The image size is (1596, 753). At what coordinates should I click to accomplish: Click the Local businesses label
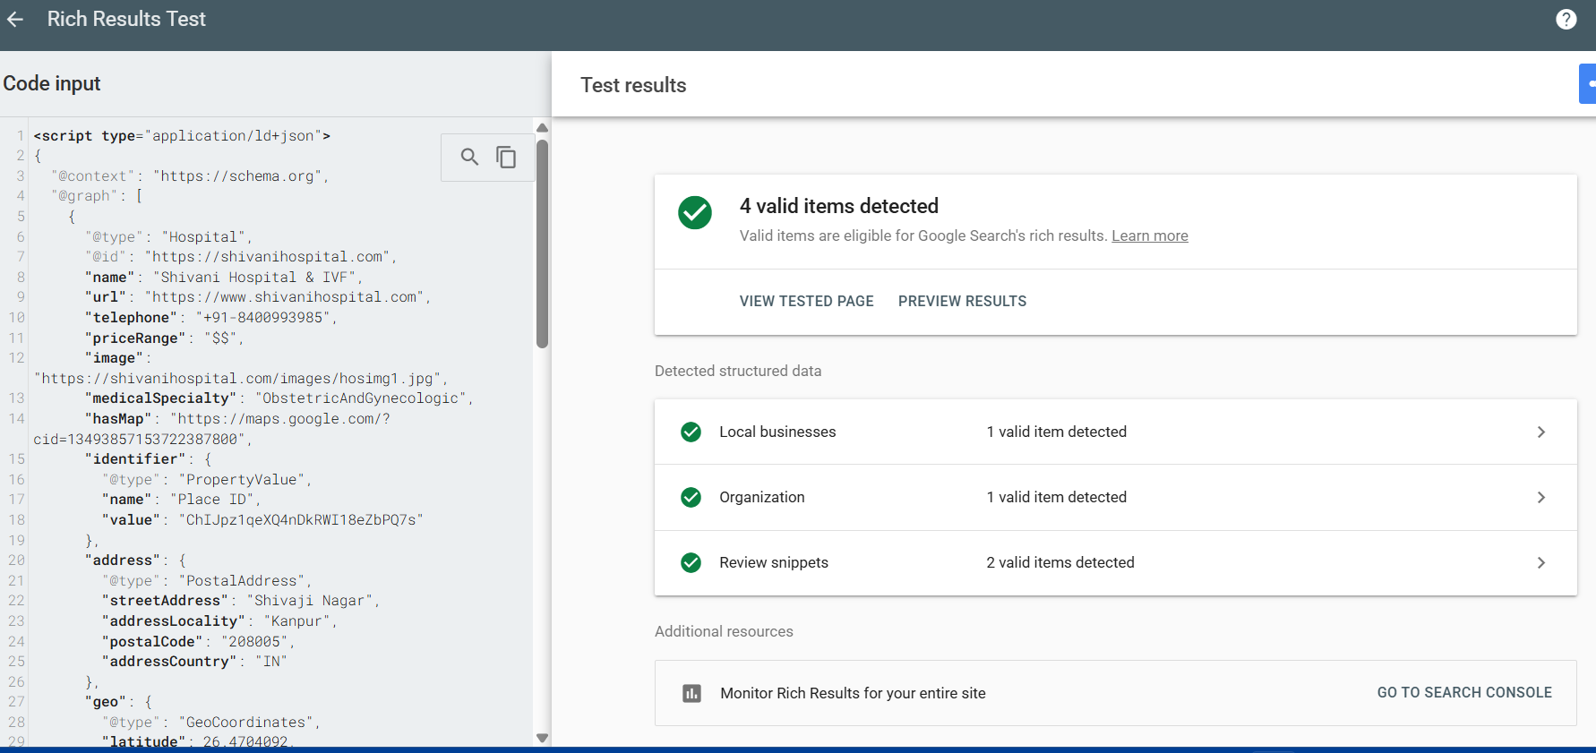point(777,432)
